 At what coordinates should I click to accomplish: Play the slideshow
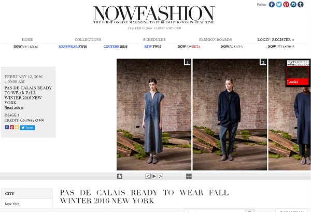tap(154, 176)
